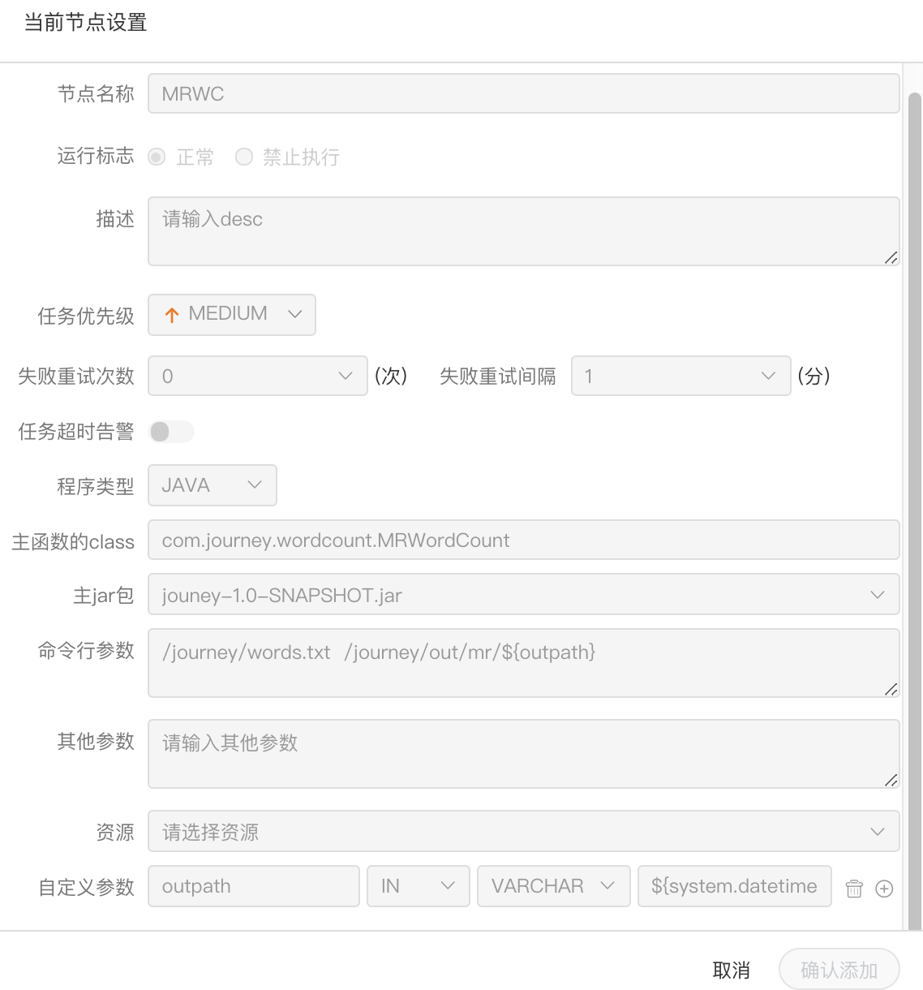Screen dimensions: 923x990
Task: Click the 当前节点设置 dialog title
Action: tap(85, 23)
